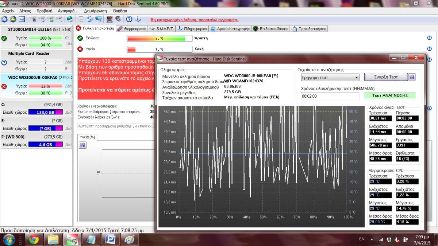438x246 pixels.
Task: Open the blue help question mark toolbar icon
Action: [129, 19]
